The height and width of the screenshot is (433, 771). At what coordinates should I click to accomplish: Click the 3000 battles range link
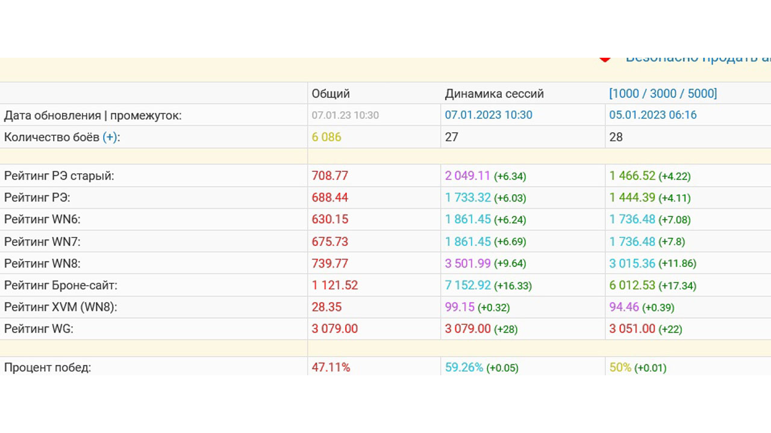click(663, 94)
